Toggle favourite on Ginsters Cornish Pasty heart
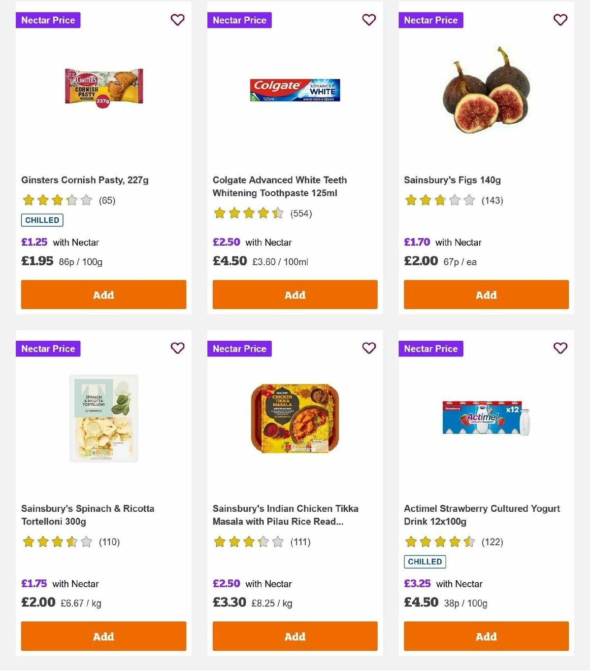This screenshot has width=591, height=671. pos(177,20)
